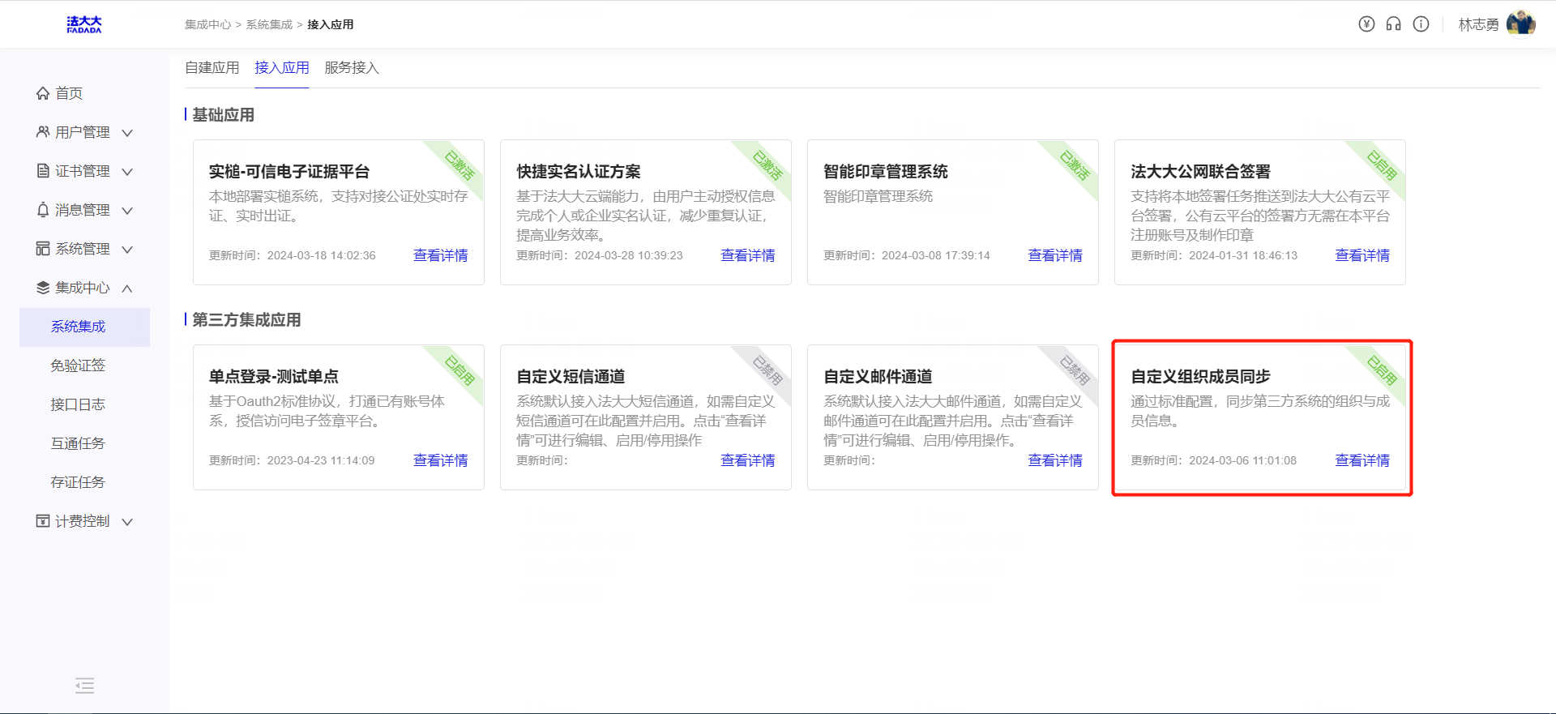This screenshot has height=714, width=1556.
Task: Open the user avatar of 林志勇
Action: click(x=1520, y=24)
